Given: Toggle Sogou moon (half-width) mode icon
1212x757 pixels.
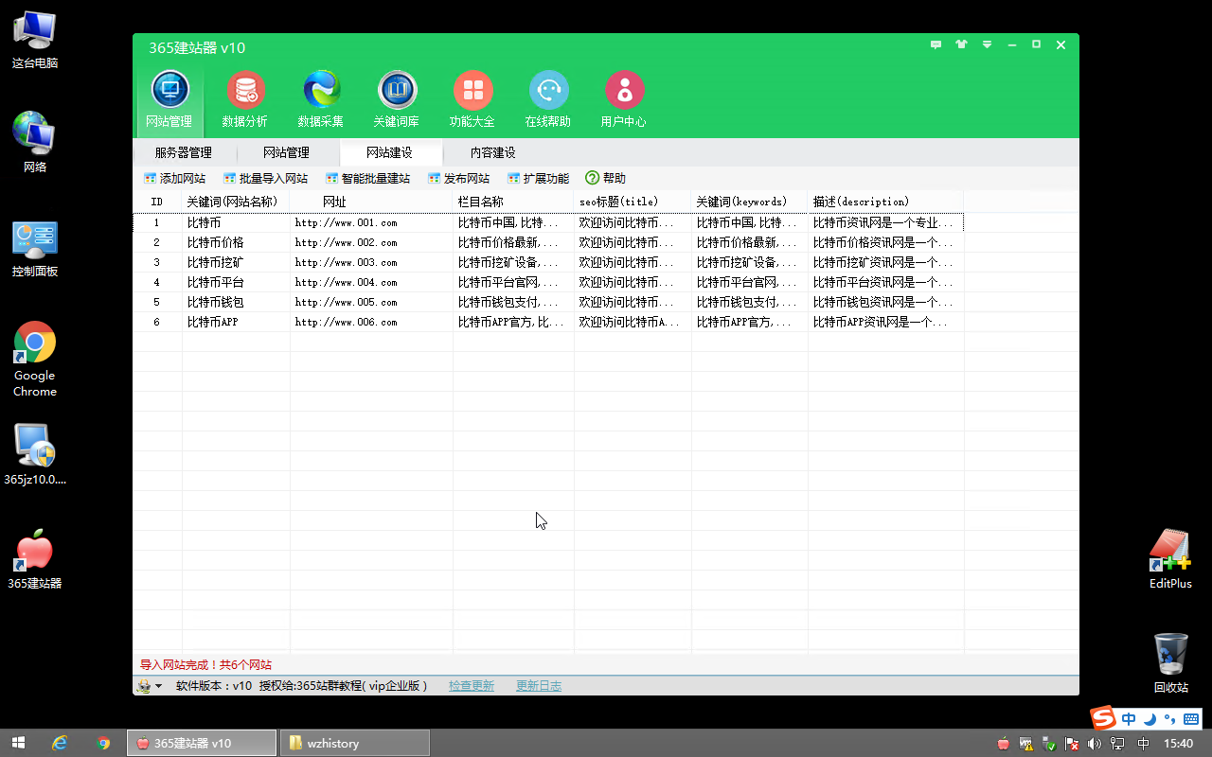Looking at the screenshot, I should (1150, 718).
